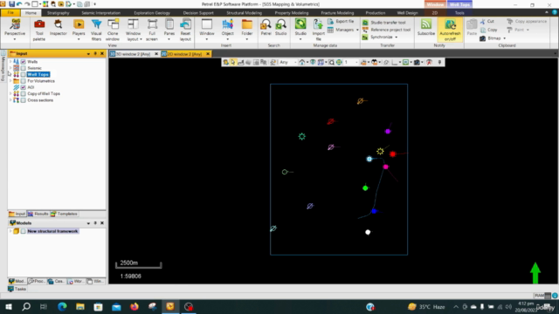
Task: Click the Copy button in Clipboard
Action: tap(488, 30)
